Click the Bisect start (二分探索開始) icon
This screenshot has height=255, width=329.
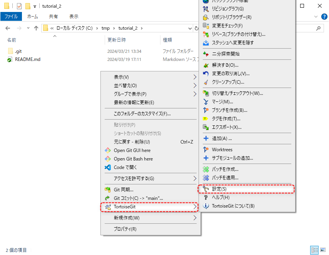point(206,54)
